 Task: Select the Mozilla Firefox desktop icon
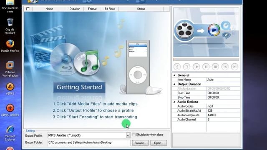point(10,46)
